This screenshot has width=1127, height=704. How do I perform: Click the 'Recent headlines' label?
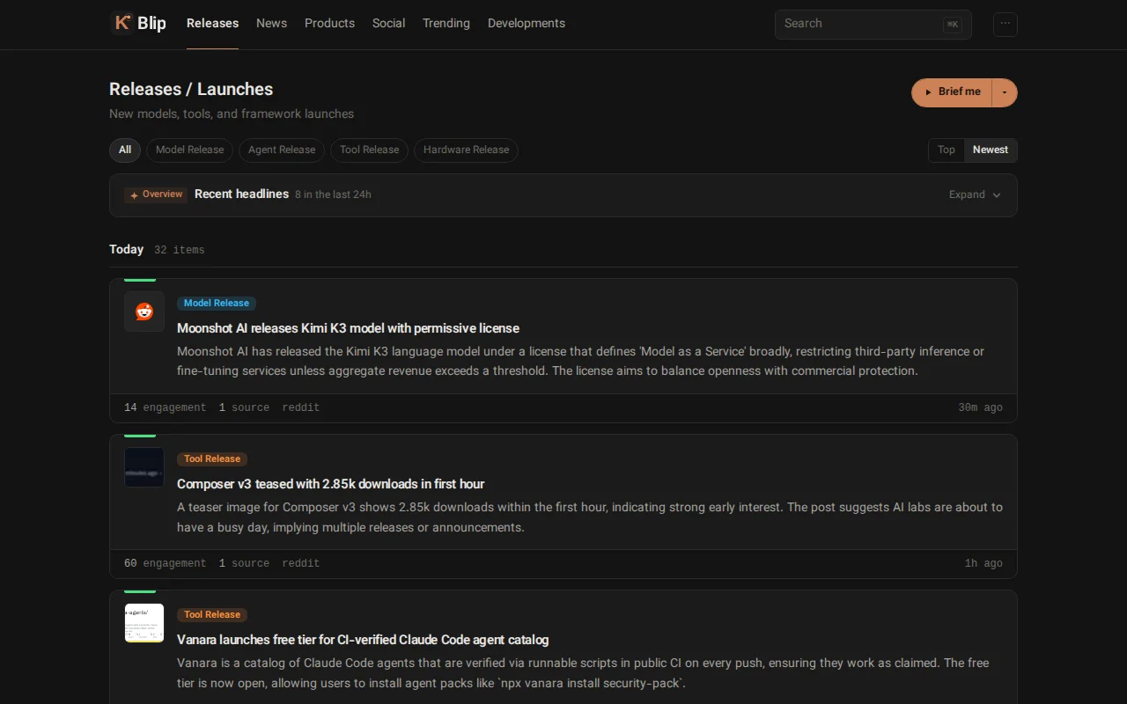coord(241,194)
